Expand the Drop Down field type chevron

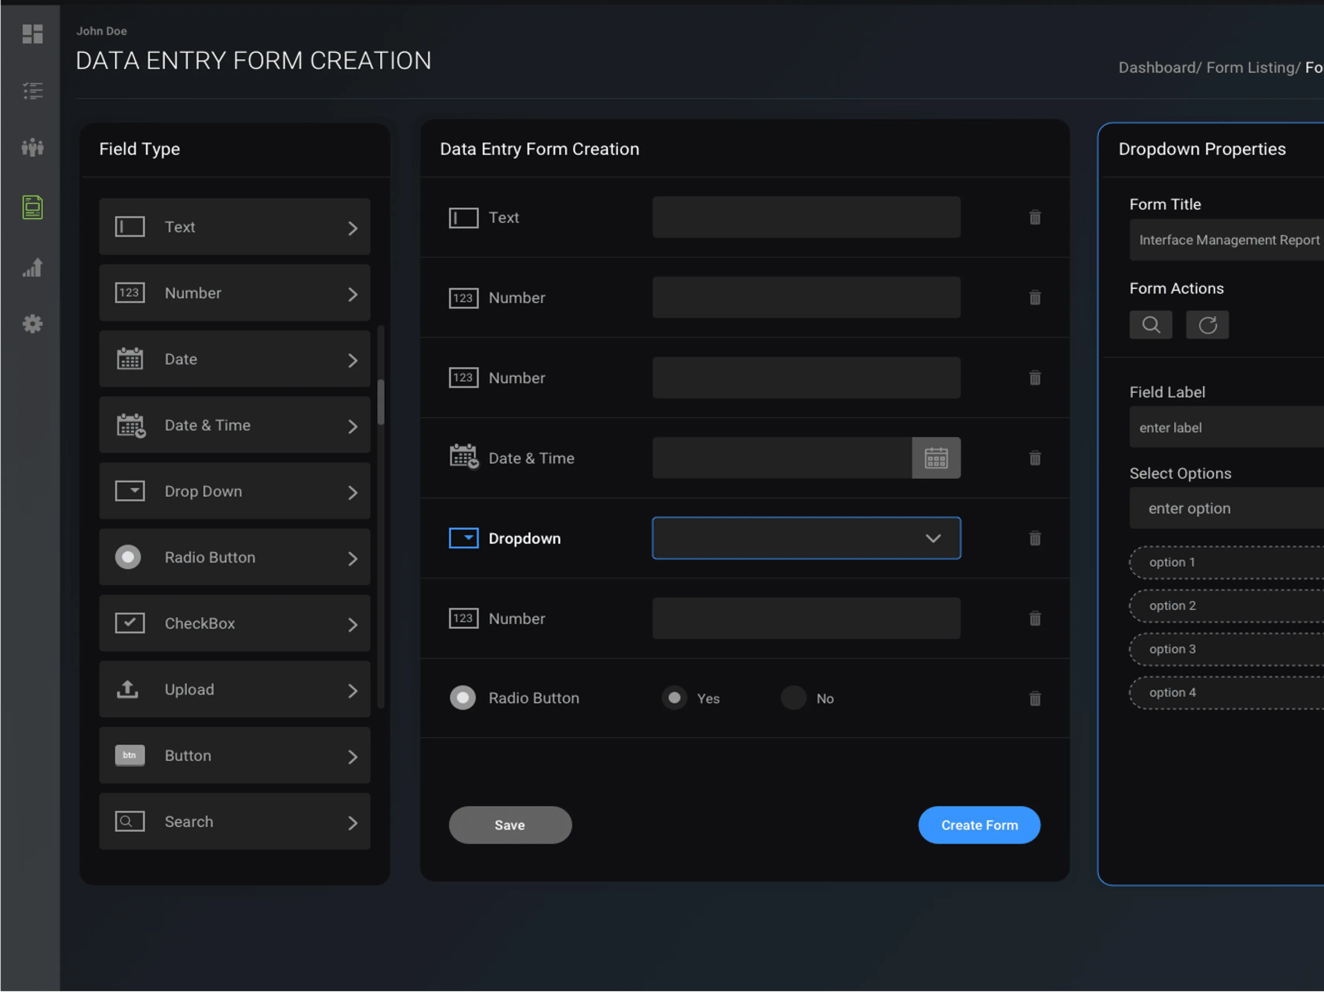click(x=352, y=492)
